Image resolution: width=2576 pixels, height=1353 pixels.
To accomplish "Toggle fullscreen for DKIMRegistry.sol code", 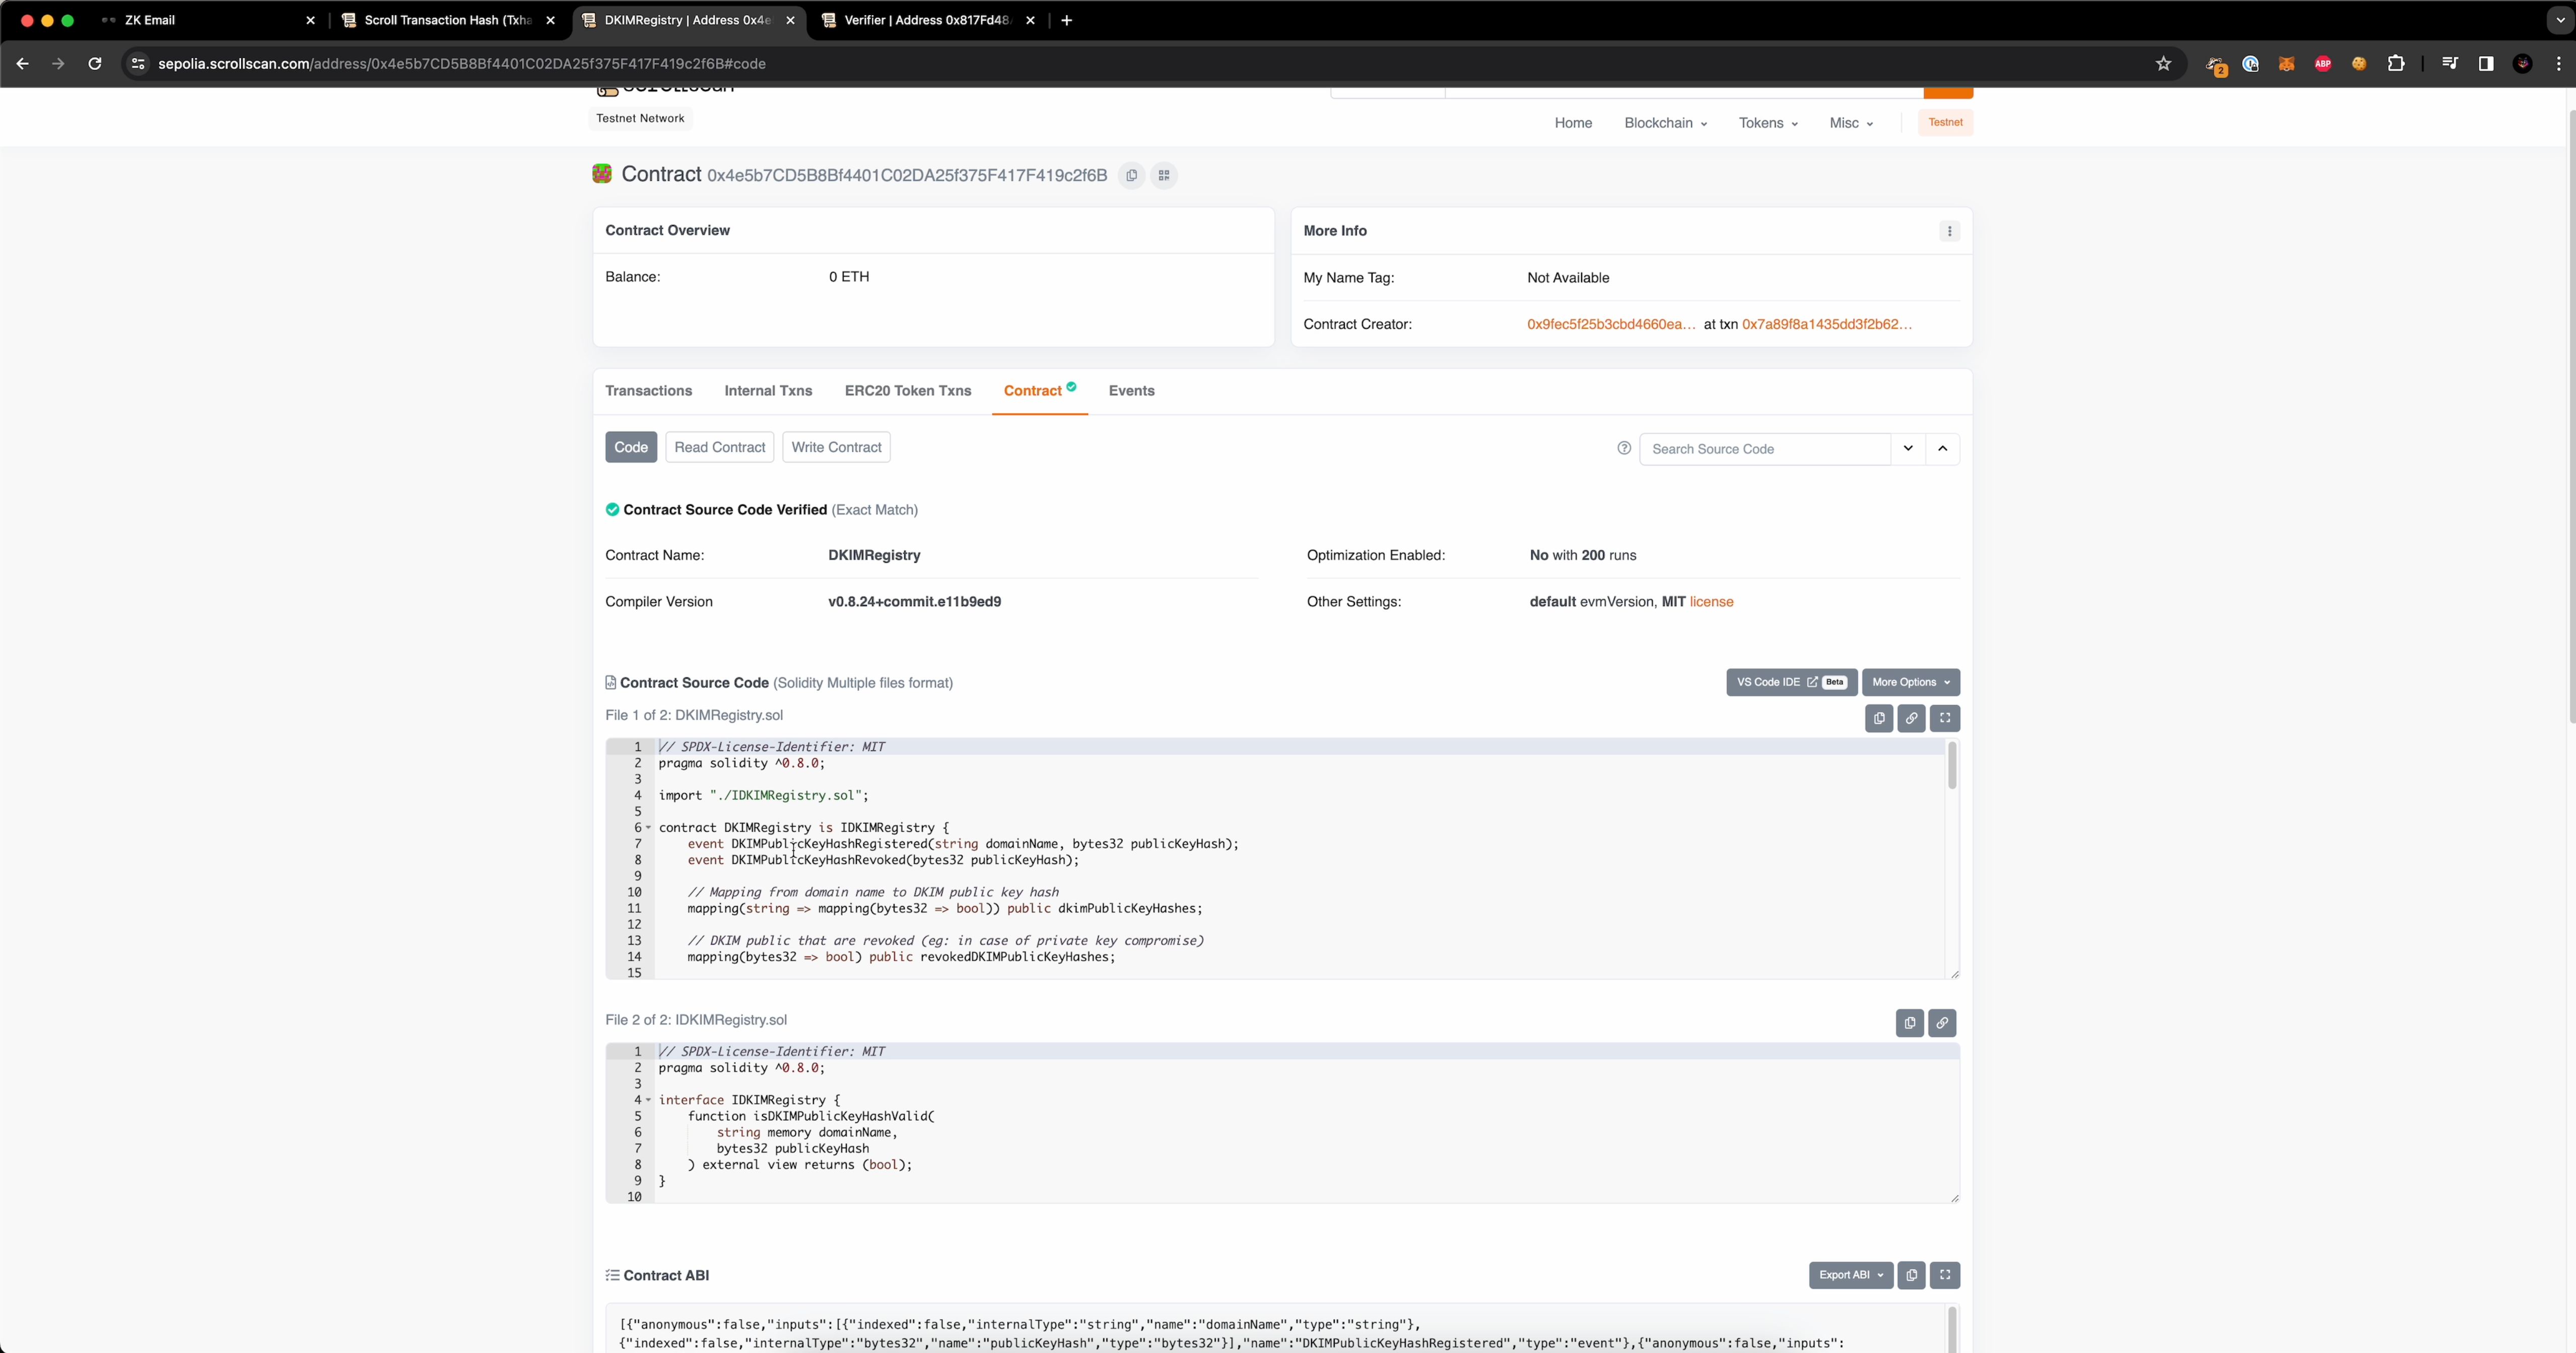I will [x=1945, y=718].
